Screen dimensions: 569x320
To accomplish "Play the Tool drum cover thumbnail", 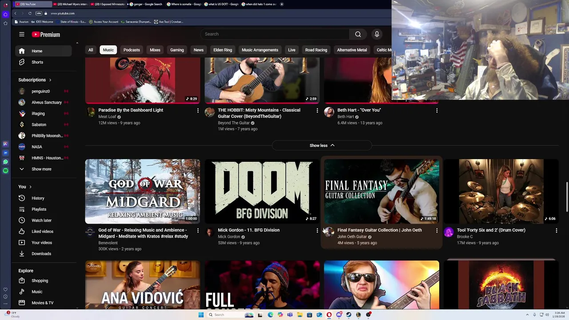I will [501, 191].
